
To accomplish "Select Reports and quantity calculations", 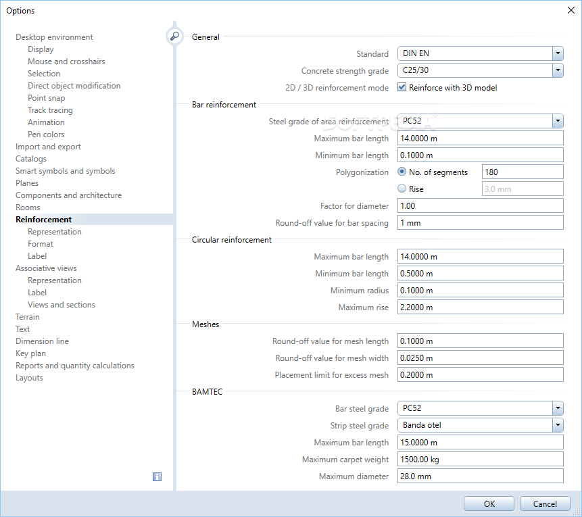I will pos(75,366).
